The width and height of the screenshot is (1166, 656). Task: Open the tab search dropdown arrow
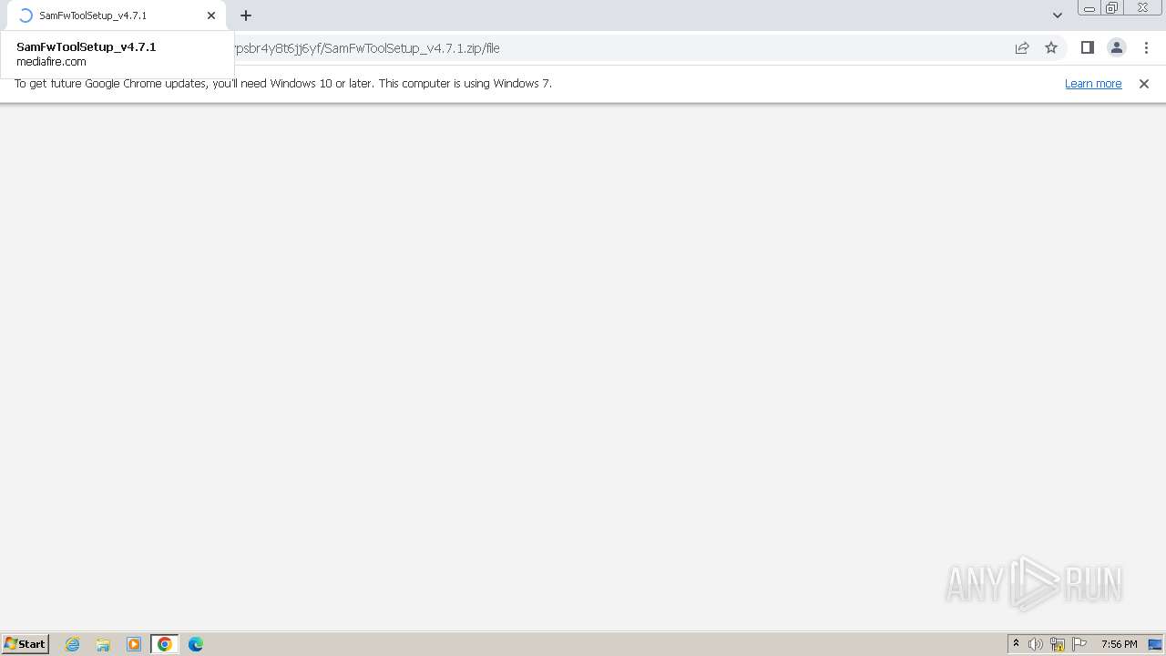1058,15
